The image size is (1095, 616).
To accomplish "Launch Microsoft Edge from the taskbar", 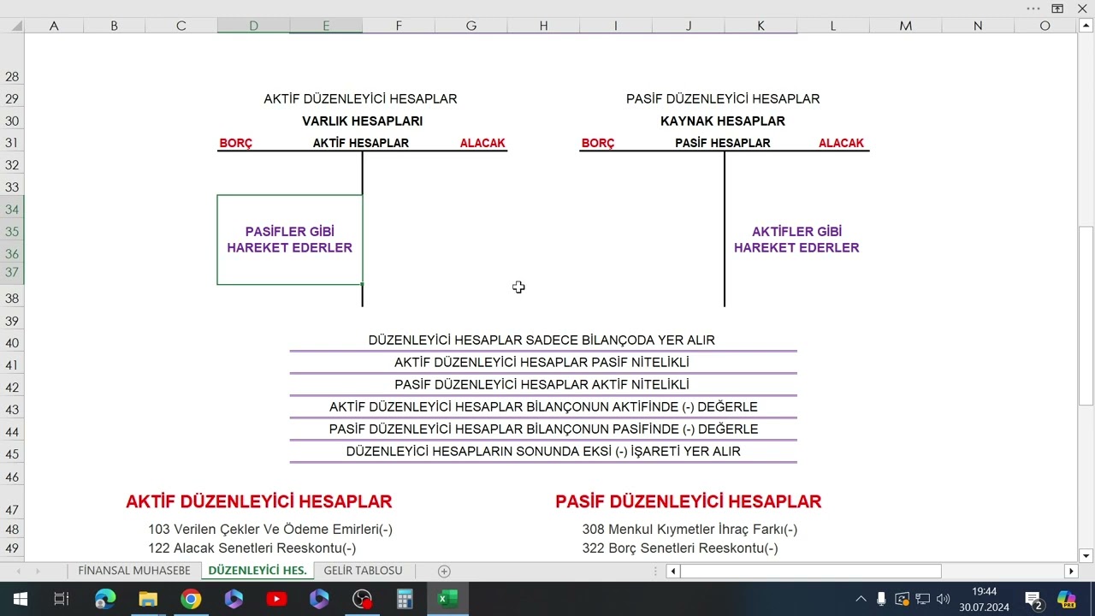I will coord(105,599).
